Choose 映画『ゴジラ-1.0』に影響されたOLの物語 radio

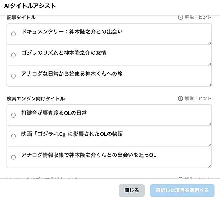click(14, 136)
